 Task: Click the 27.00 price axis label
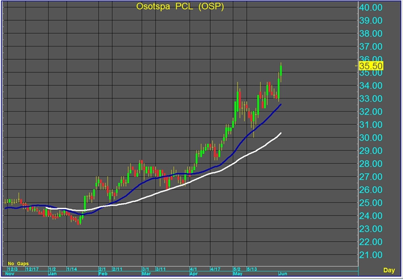point(370,177)
